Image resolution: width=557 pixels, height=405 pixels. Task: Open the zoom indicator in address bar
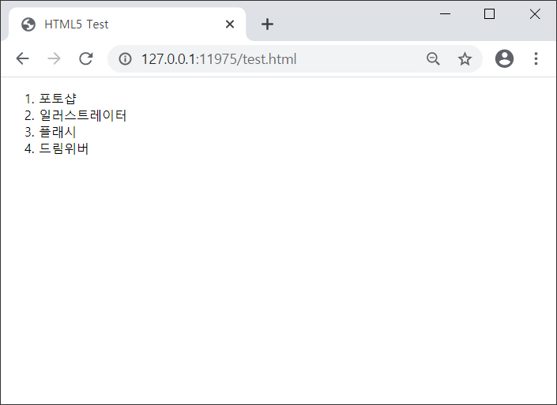[x=433, y=58]
